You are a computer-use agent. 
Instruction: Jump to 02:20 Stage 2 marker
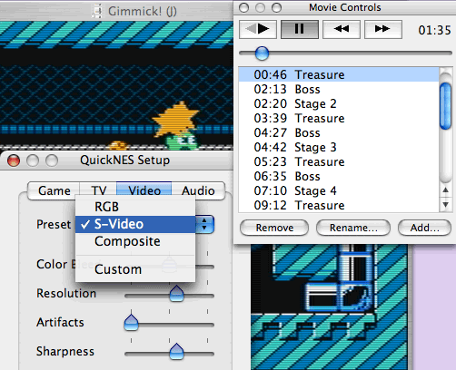pos(339,103)
